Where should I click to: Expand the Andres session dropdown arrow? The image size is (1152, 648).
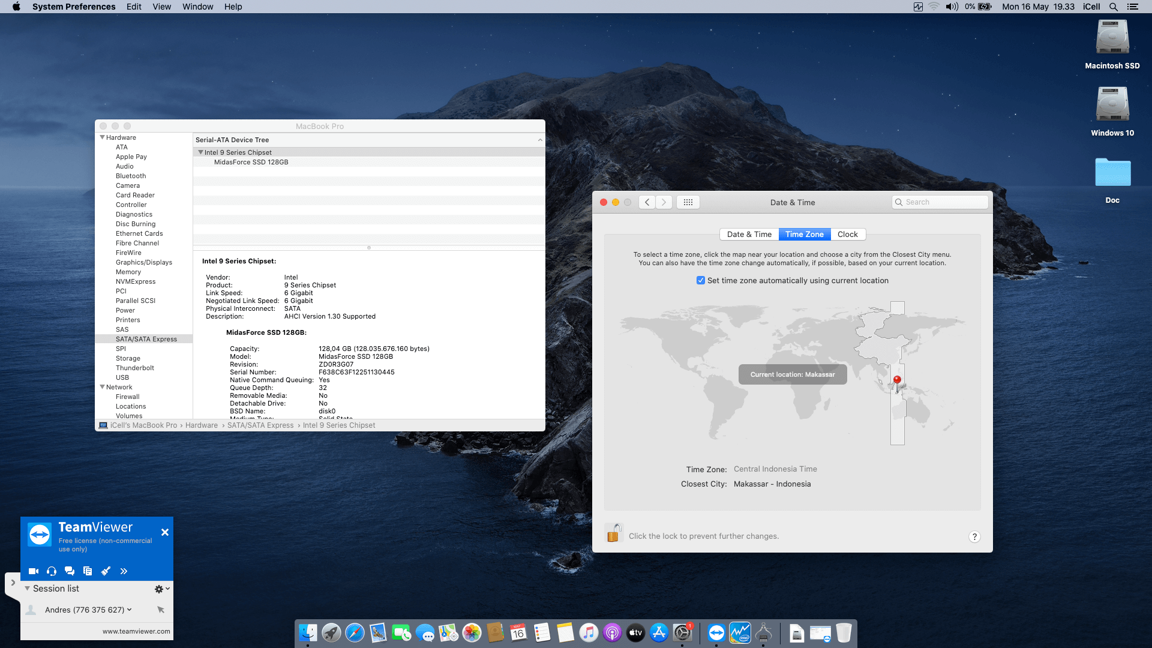[x=130, y=610]
